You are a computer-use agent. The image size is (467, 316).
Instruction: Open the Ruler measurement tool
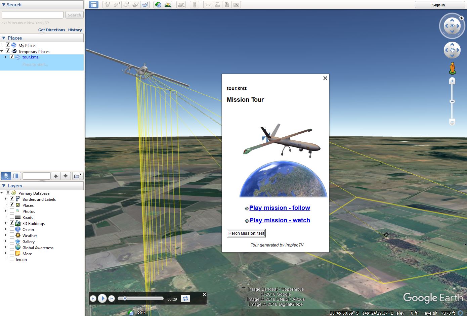tap(195, 5)
